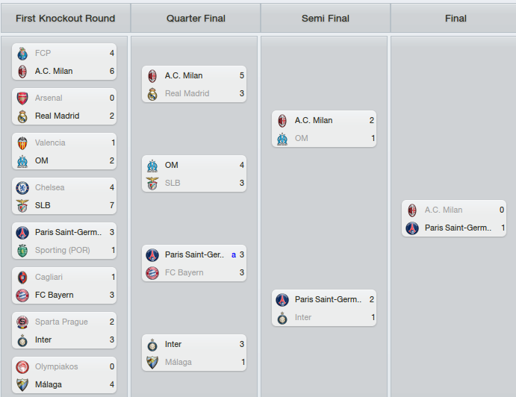Click the FC Bayern crest in Quarter Final
Screen dimensions: 516x397
point(152,273)
